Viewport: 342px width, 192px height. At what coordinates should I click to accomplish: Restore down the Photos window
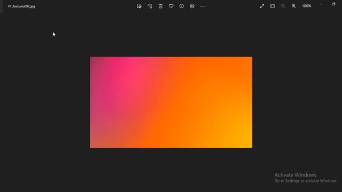click(333, 4)
